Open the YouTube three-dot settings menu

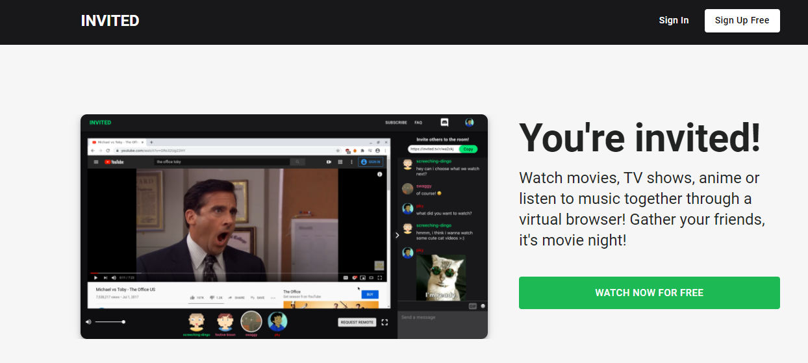(x=351, y=162)
